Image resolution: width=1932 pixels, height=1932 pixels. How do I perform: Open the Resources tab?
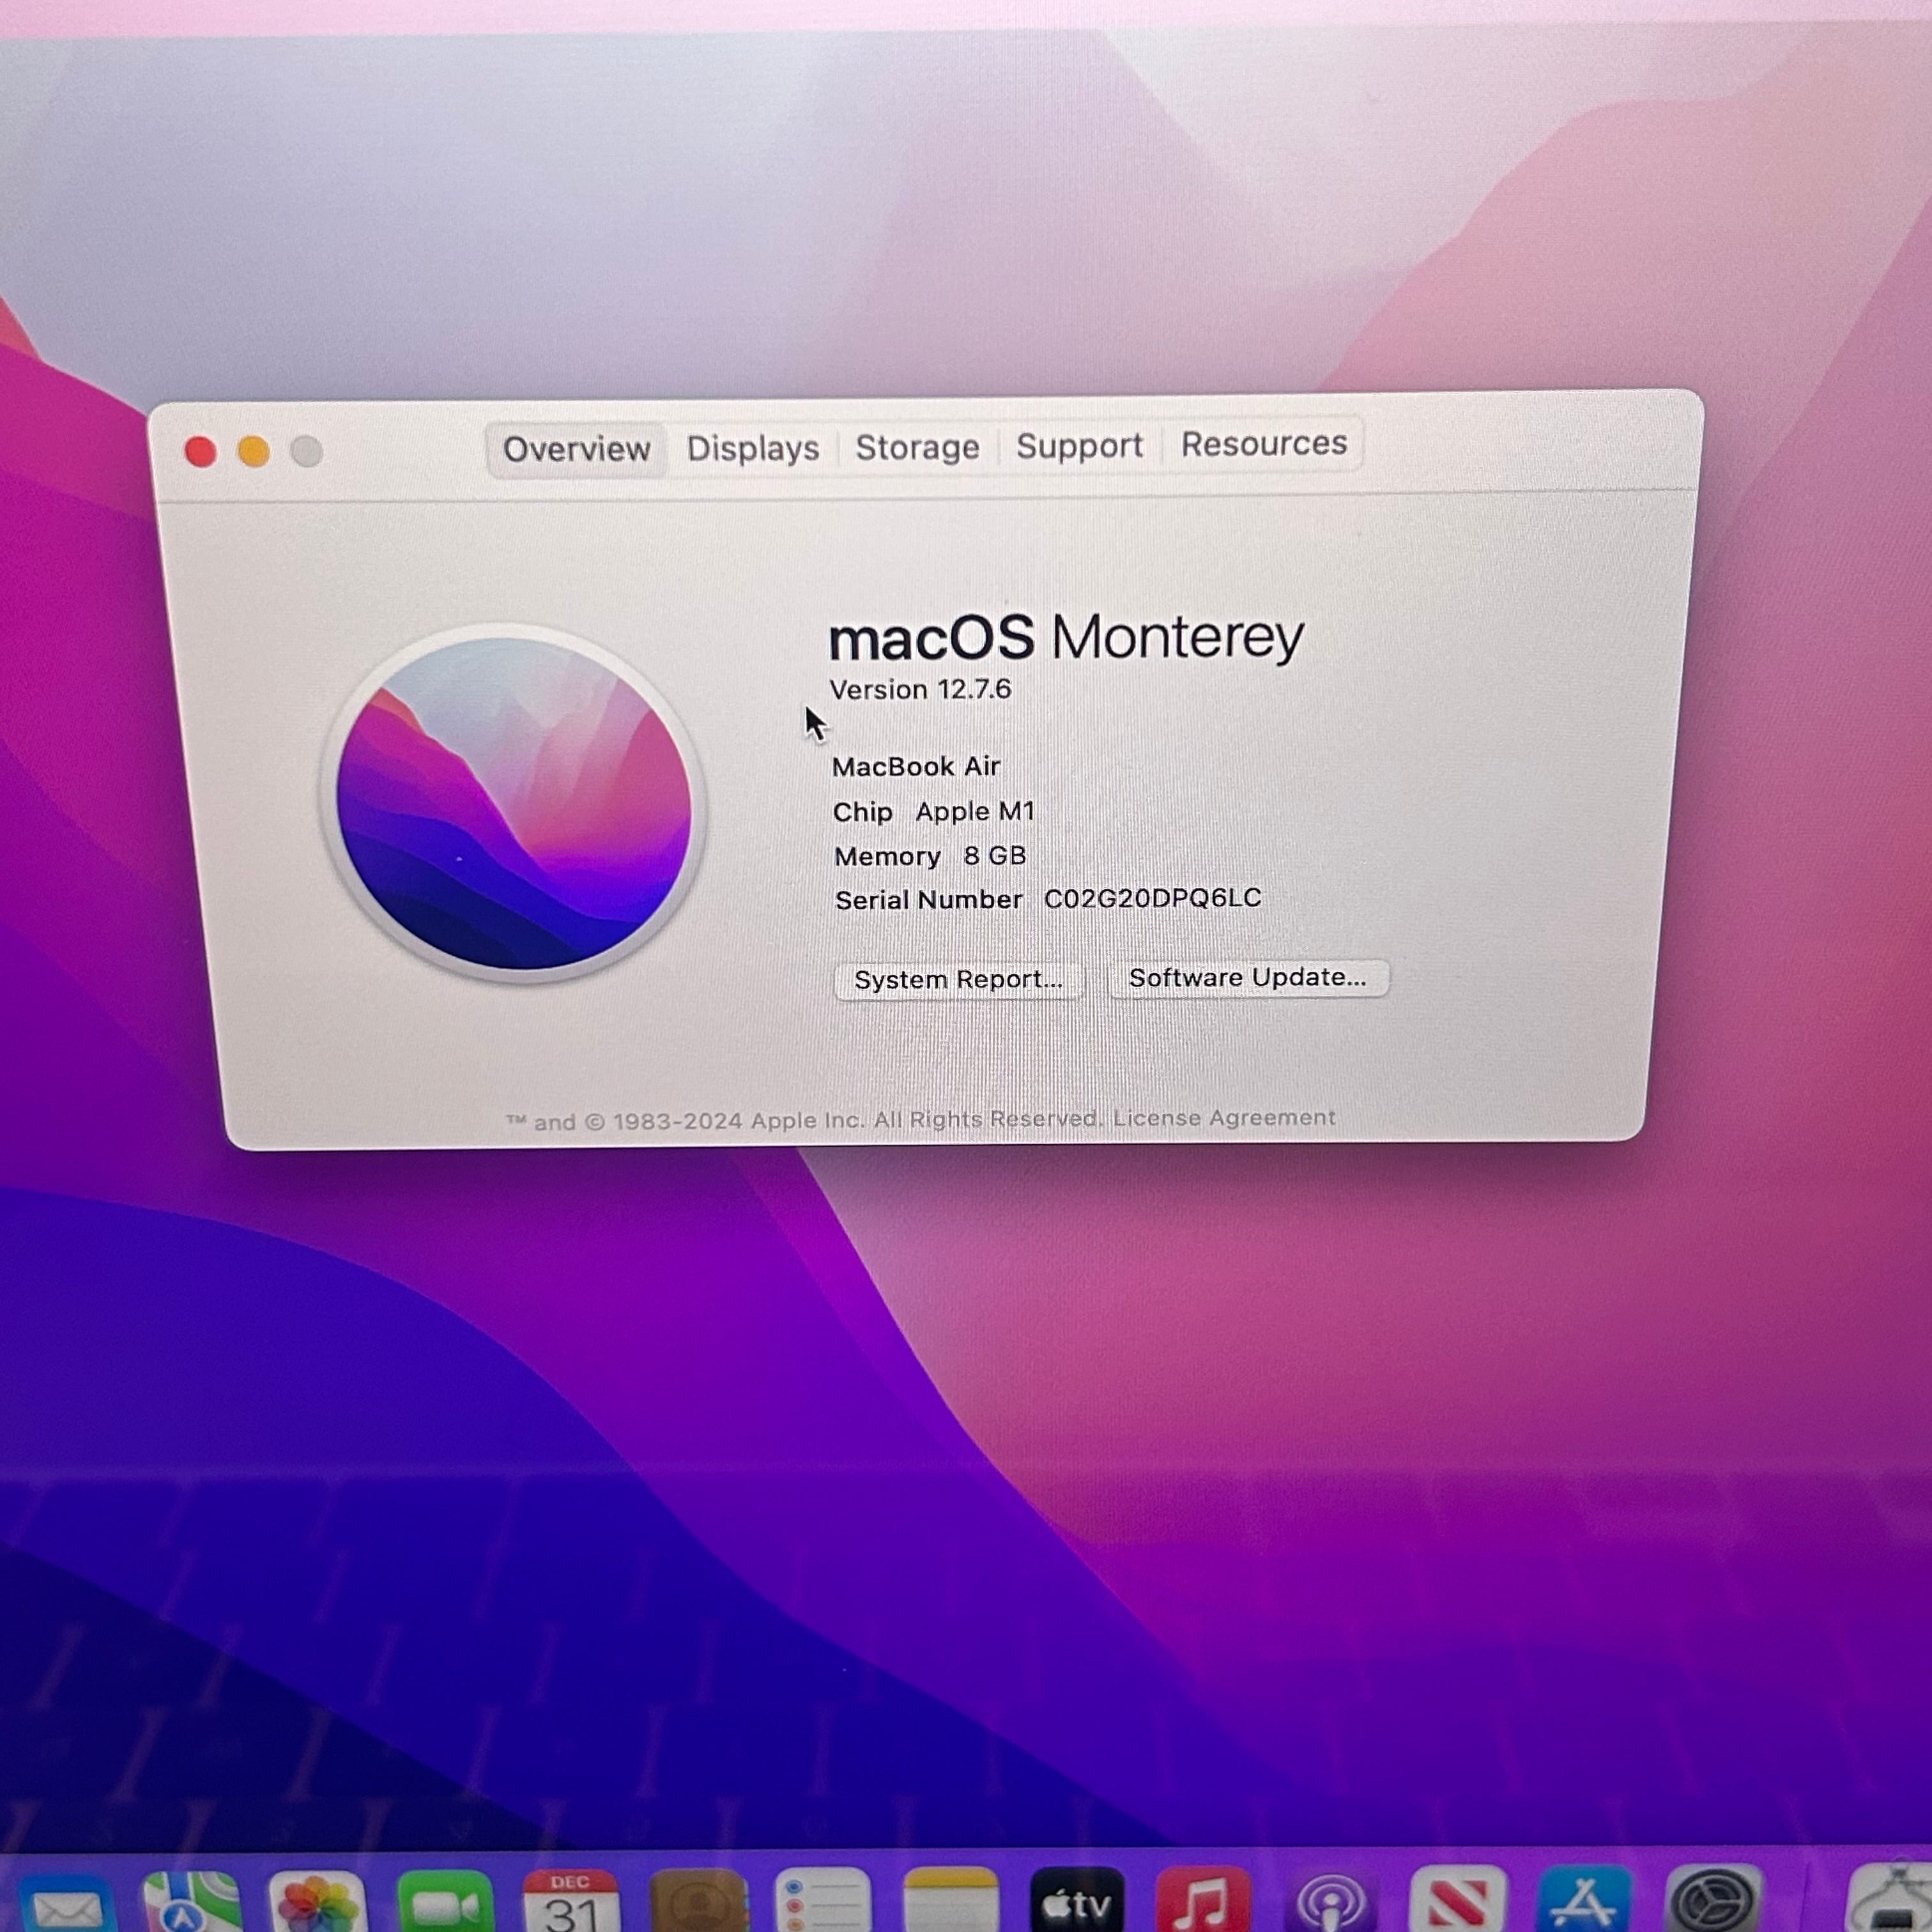1263,443
